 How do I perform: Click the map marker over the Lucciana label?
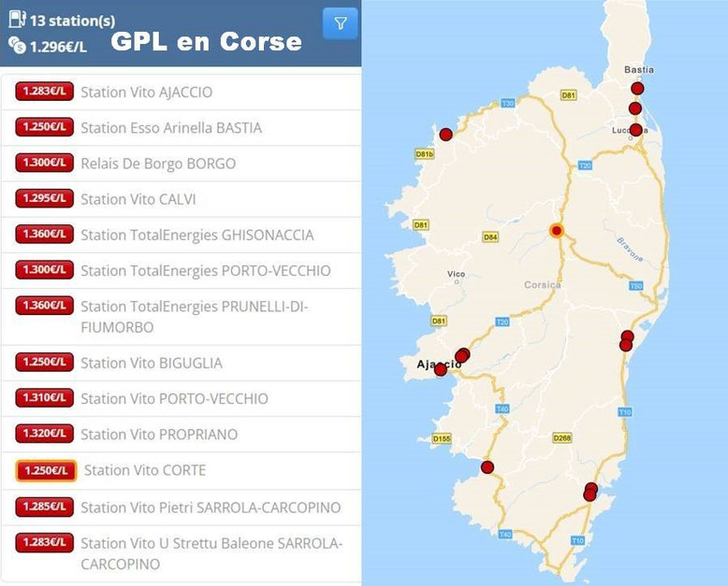[x=636, y=130]
